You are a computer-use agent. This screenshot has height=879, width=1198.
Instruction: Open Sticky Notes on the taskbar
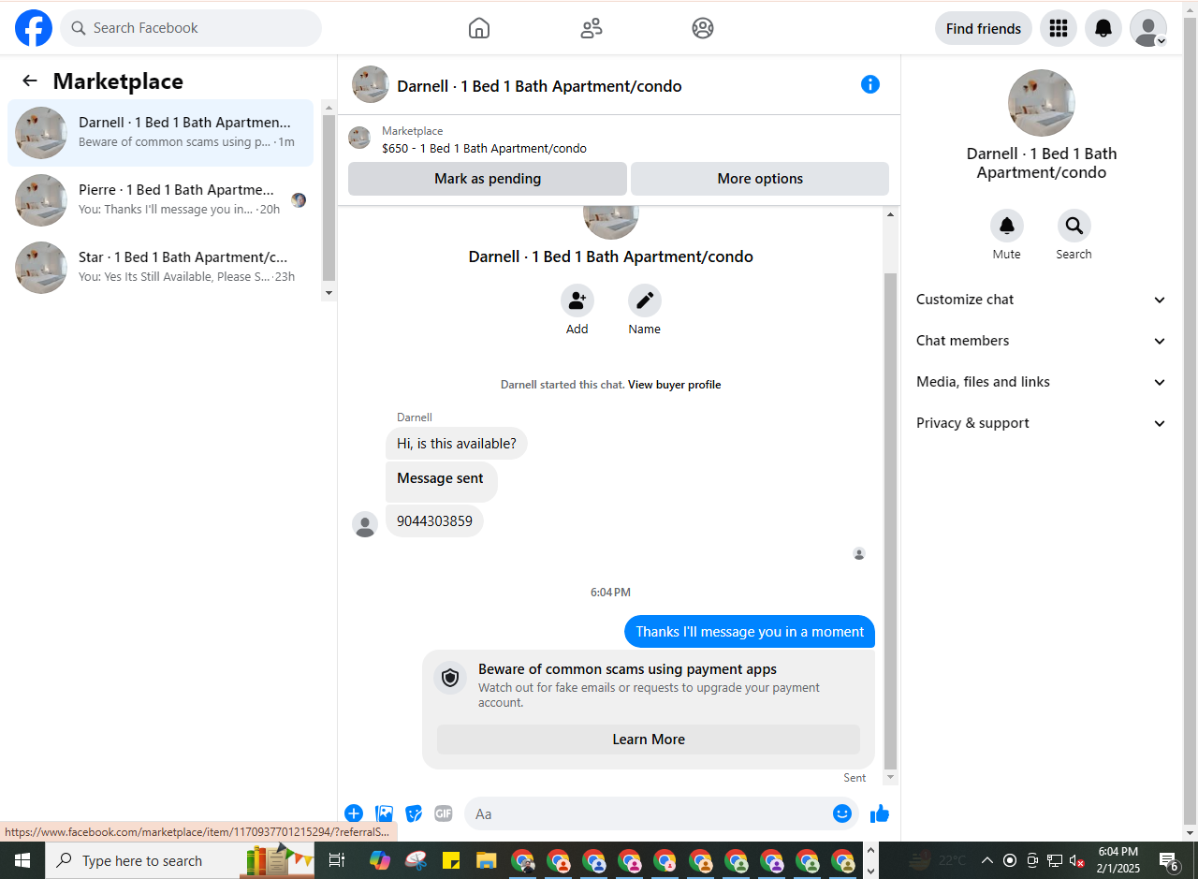(x=450, y=860)
